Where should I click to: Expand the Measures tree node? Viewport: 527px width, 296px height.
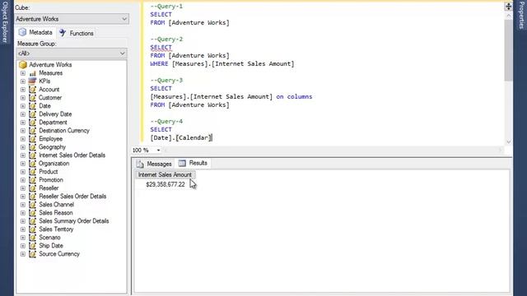click(x=23, y=73)
